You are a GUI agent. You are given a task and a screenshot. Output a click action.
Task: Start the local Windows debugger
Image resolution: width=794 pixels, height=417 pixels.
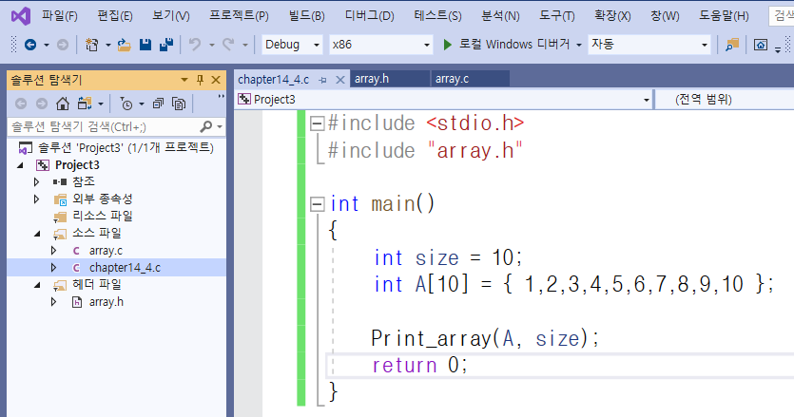click(x=513, y=45)
